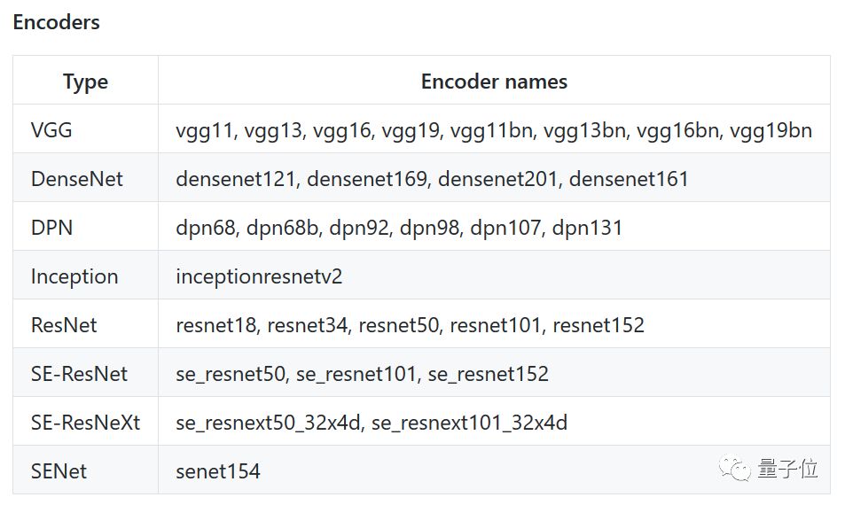Click the senet154 encoder name

point(218,470)
